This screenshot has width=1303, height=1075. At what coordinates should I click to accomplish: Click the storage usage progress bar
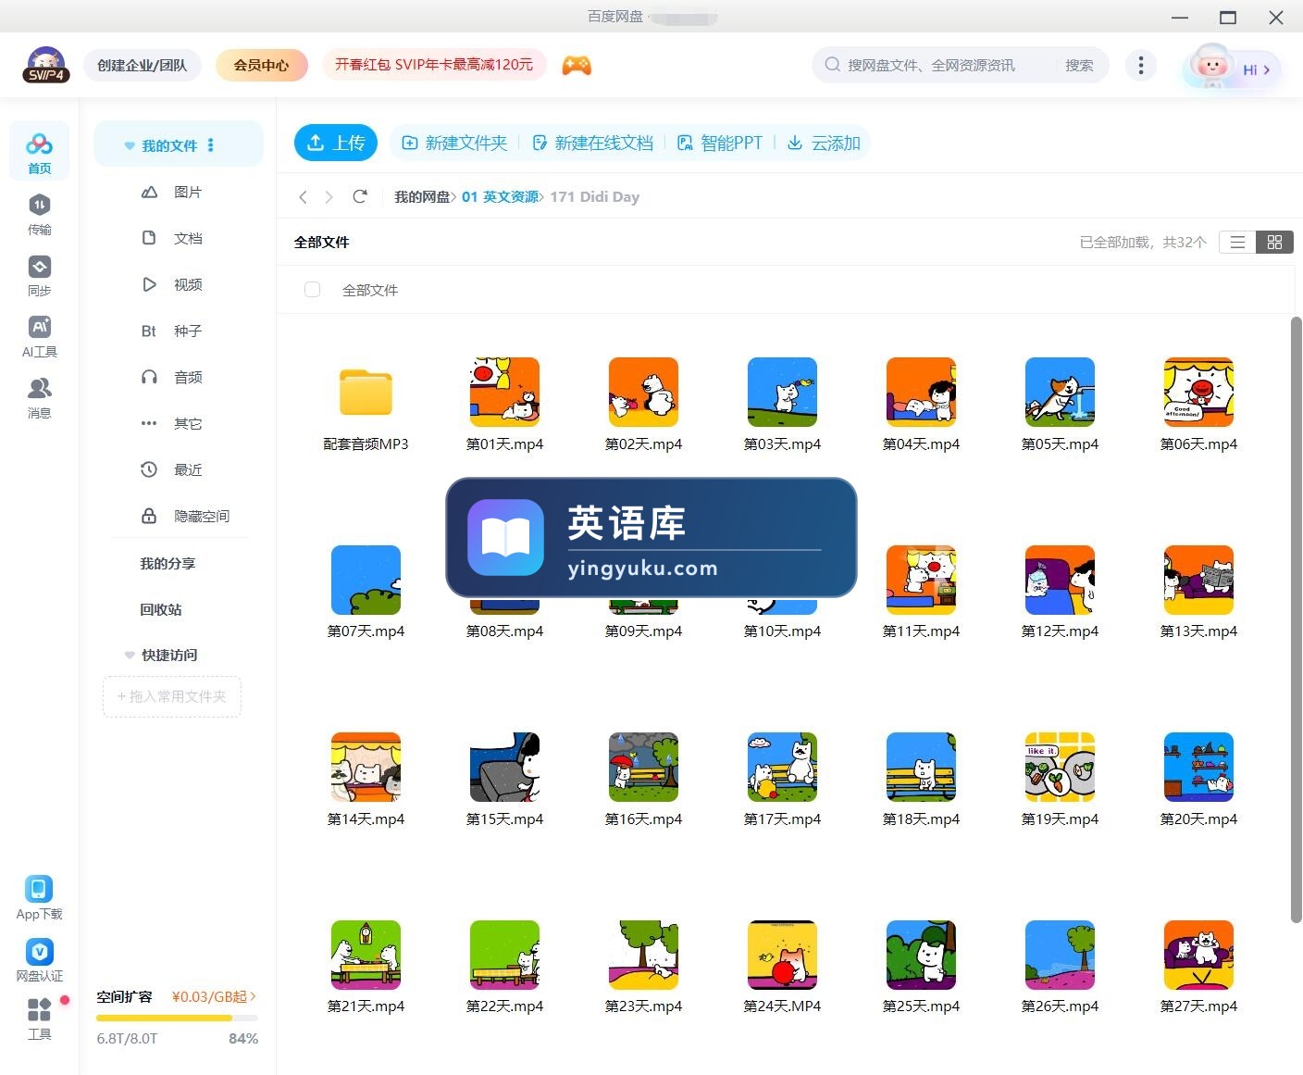[x=177, y=1018]
